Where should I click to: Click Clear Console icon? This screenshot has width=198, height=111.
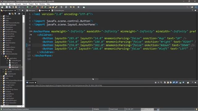[x=165, y=83]
